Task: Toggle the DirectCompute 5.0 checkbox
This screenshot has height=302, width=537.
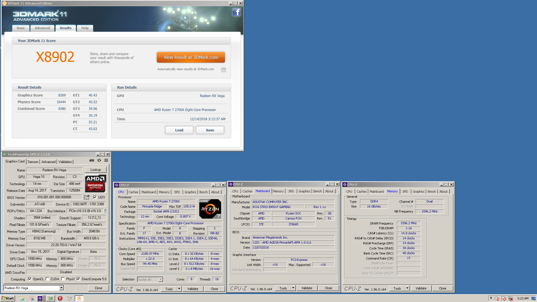Action: (78, 279)
